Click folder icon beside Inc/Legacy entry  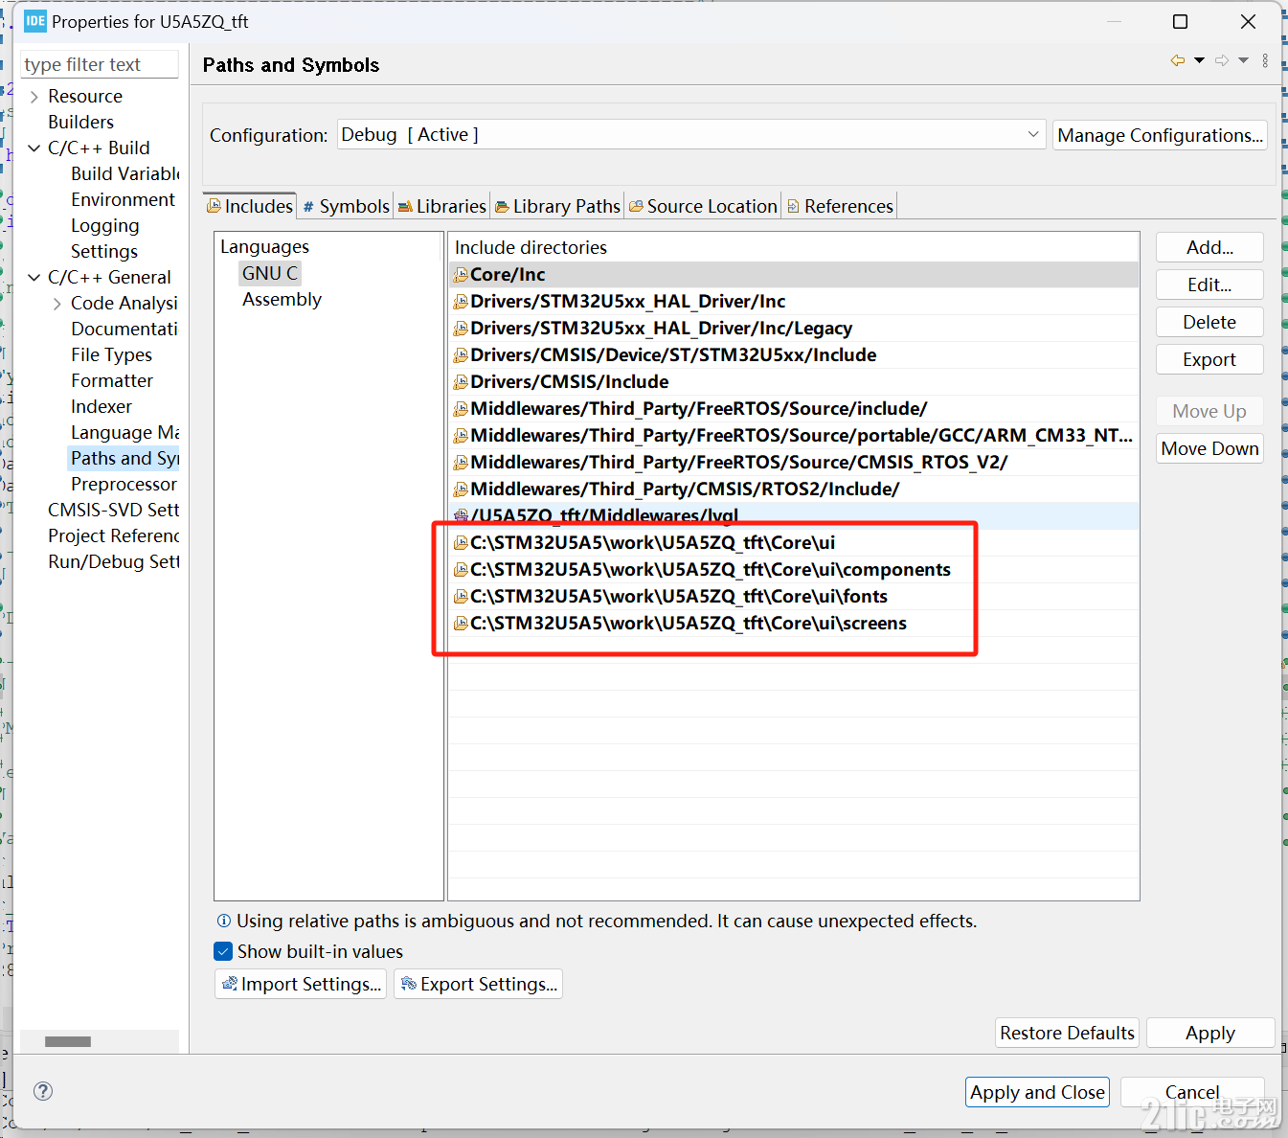[461, 329]
